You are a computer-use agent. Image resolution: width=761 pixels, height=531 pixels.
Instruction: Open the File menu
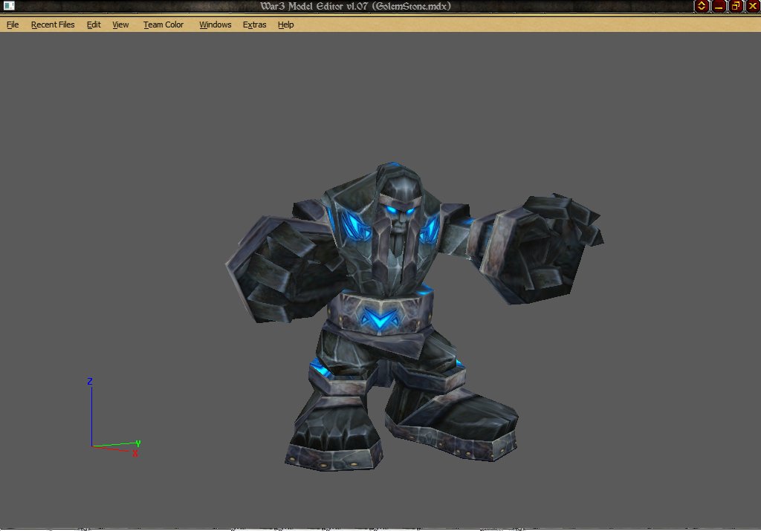[x=13, y=25]
